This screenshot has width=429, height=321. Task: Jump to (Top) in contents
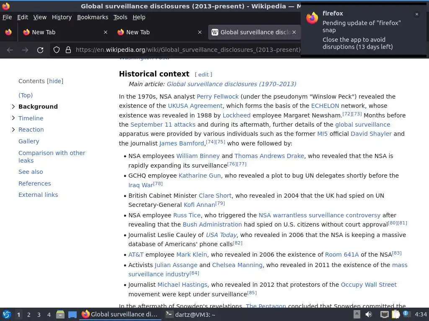(26, 95)
